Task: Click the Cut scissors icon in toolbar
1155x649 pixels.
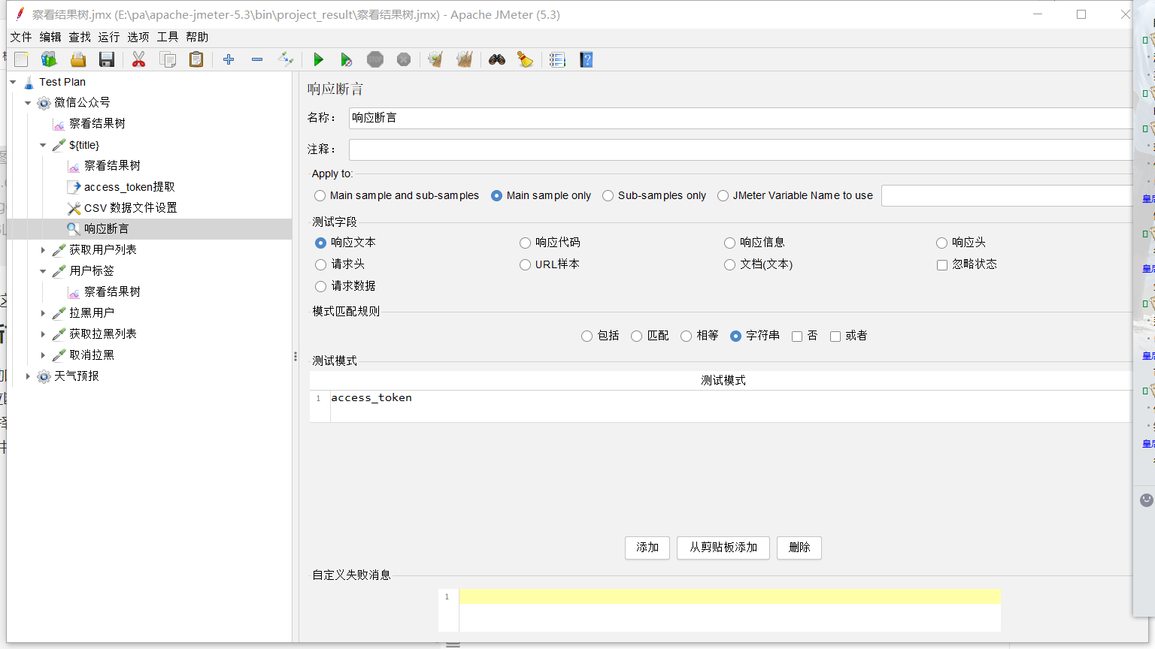Action: [x=138, y=60]
